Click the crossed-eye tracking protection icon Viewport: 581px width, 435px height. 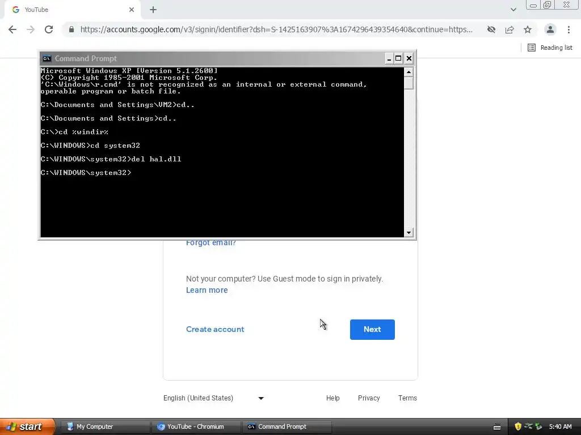click(x=491, y=29)
